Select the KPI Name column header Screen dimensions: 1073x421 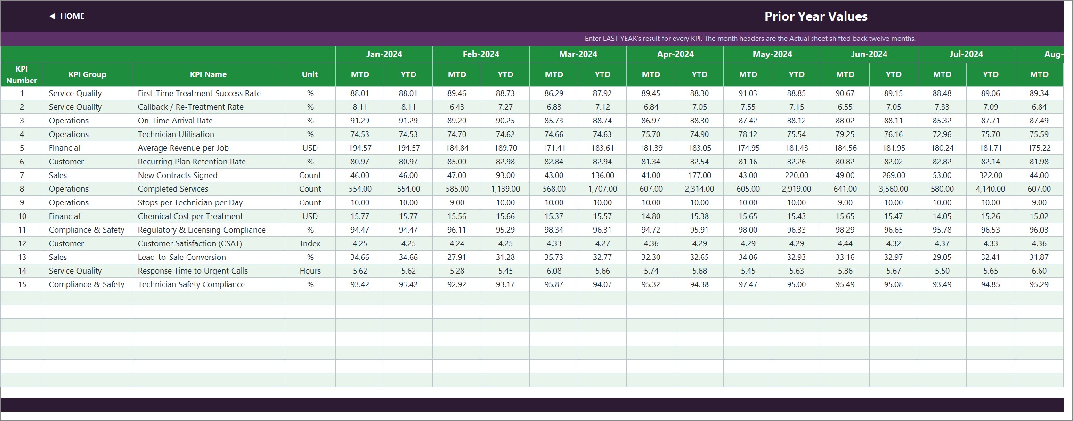(x=208, y=74)
